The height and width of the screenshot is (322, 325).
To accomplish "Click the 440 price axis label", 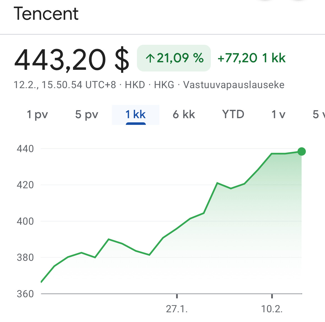I will 25,149.
